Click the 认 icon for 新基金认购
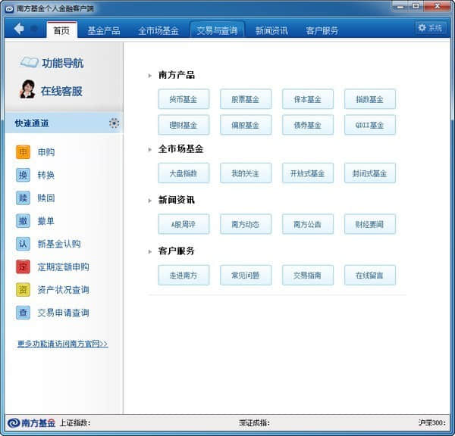Screen dimensions: 455x436 (x=23, y=244)
